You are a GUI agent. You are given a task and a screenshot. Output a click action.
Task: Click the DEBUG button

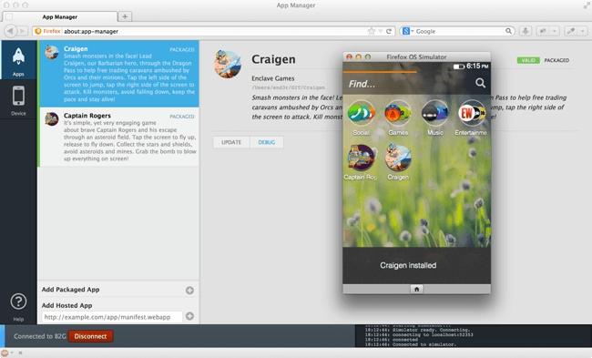[267, 142]
